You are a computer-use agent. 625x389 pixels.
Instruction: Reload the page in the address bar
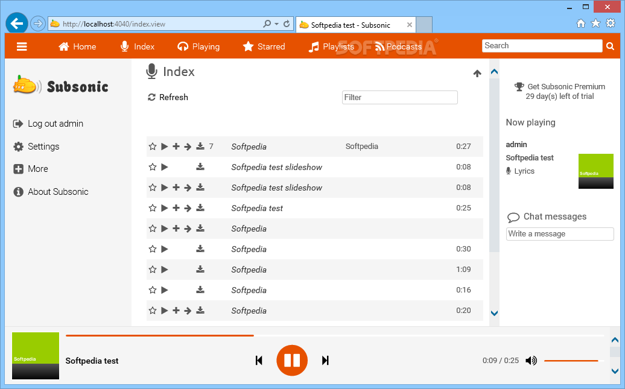[x=286, y=24]
